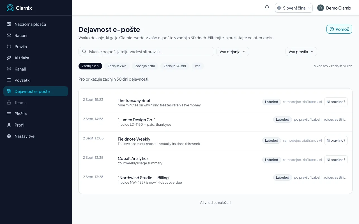Click sender "Northwind Studio — Billing"

tap(144, 178)
